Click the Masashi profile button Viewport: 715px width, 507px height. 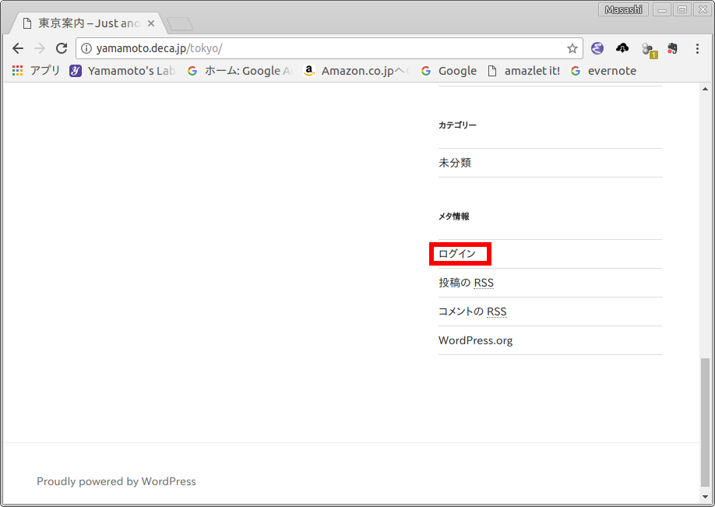tap(622, 9)
